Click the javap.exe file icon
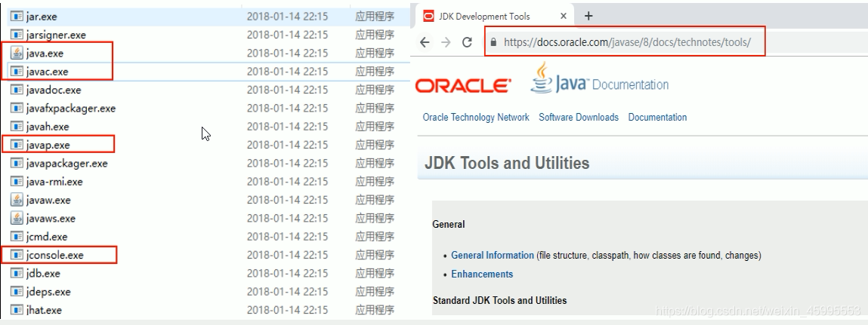868x325 pixels. [x=17, y=145]
